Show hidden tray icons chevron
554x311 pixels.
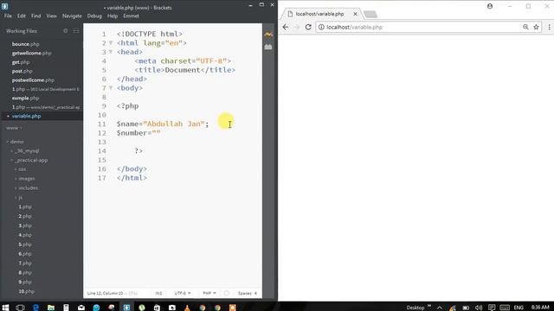(x=440, y=308)
